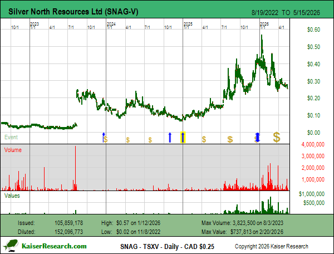This screenshot has height=254, width=334.
Task: Click the Max Volume 3,823,500 on 8/3/2023 text
Action: [242, 223]
